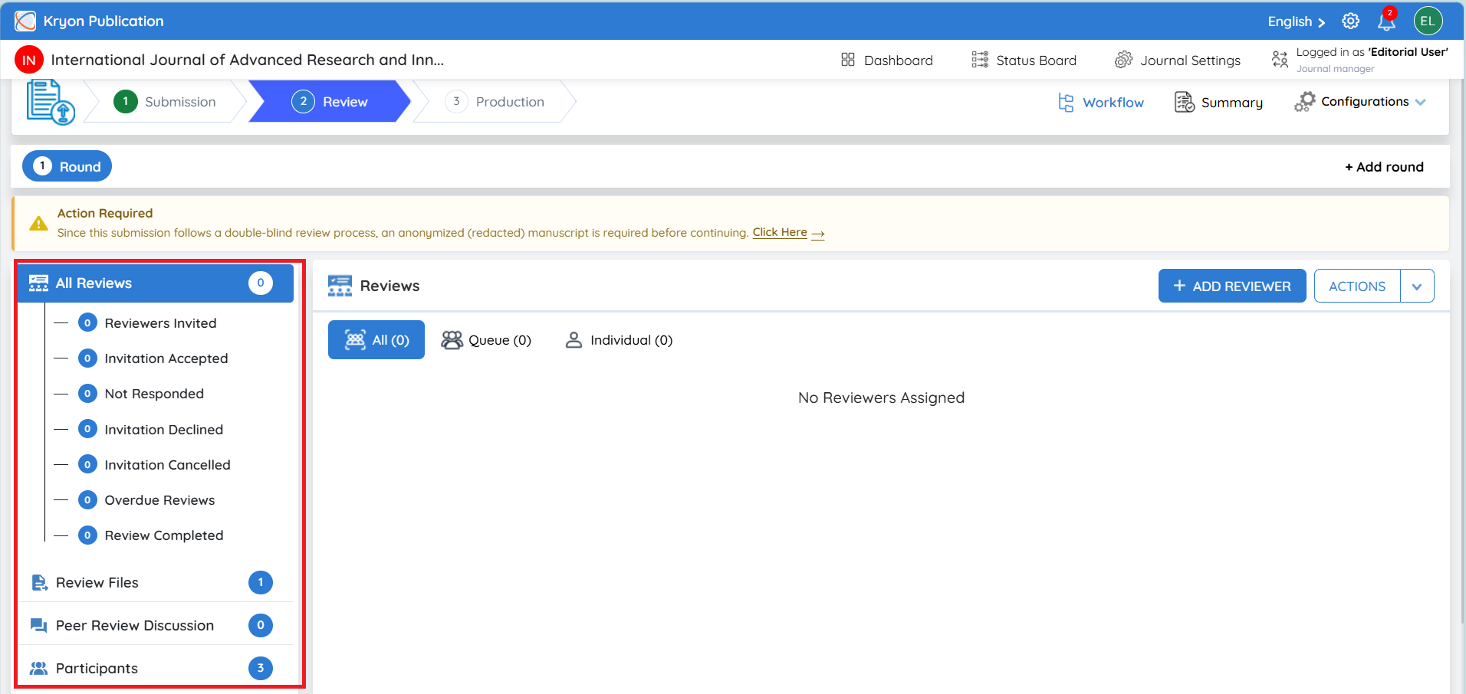Viewport: 1466px width, 694px height.
Task: Click the Participants people icon
Action: (x=38, y=669)
